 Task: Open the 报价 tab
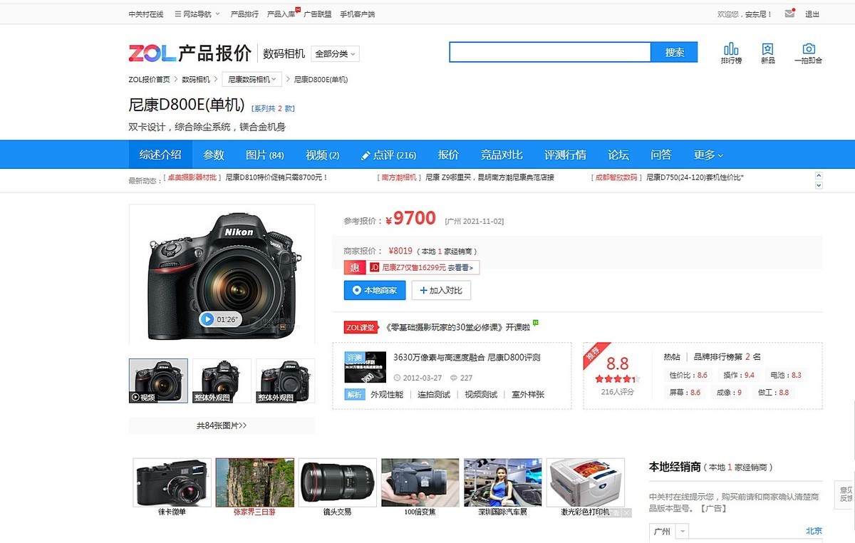tap(448, 155)
